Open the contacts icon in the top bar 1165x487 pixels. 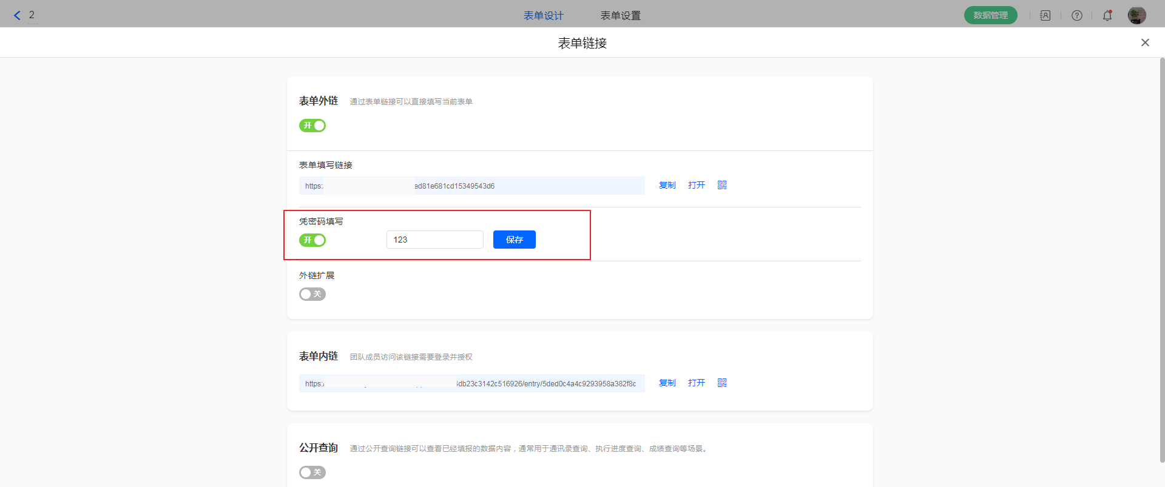click(x=1045, y=16)
